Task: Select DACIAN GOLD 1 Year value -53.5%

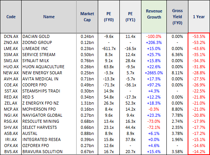Action: pos(199,36)
